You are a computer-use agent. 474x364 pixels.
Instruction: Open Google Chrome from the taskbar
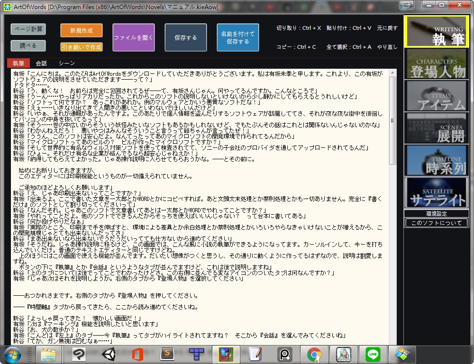pos(314,355)
